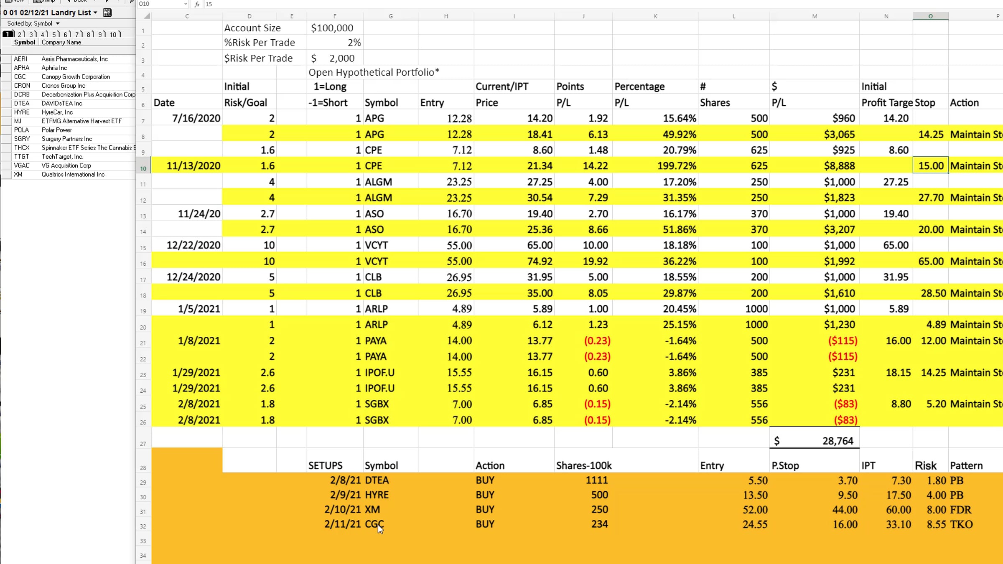Select XM Qualtrics International Inc row

(68, 175)
